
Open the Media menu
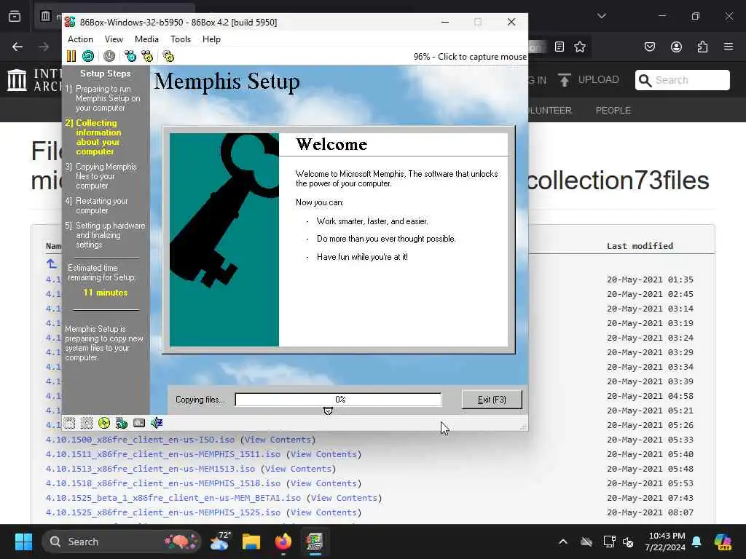146,39
